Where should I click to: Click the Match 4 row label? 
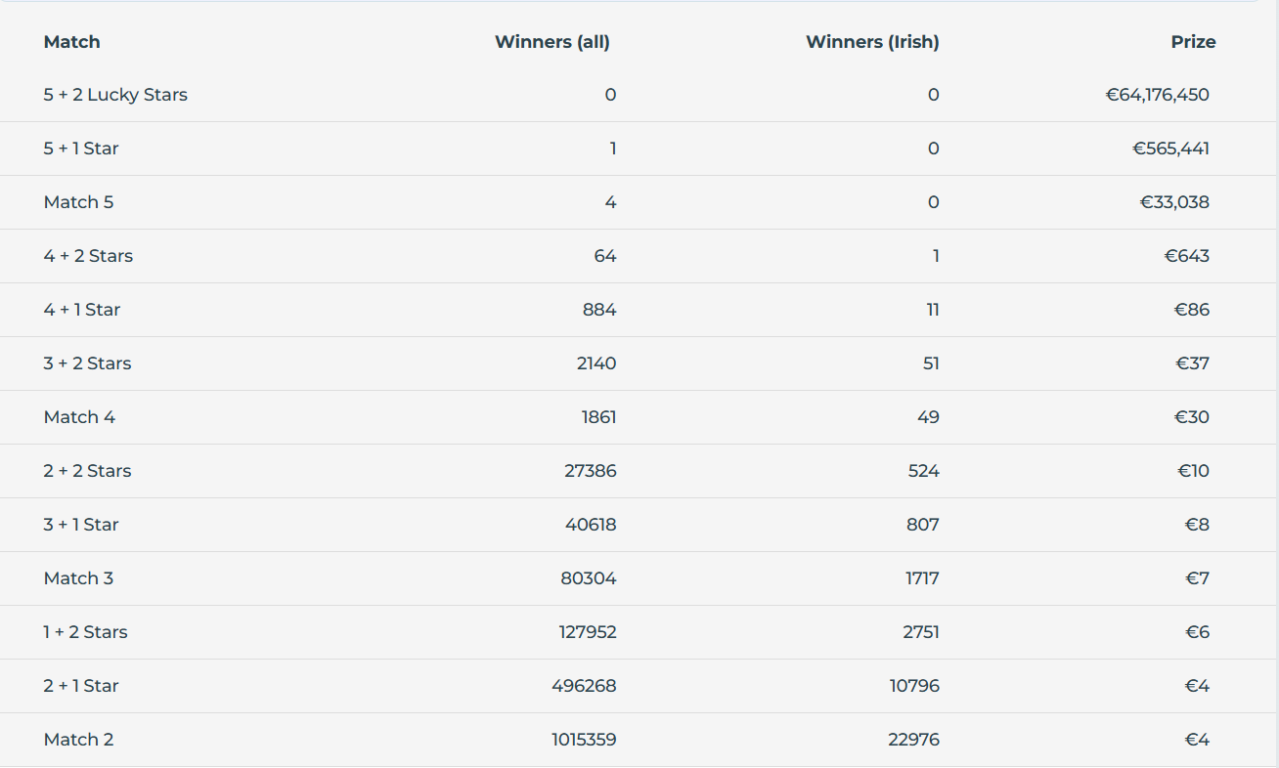click(x=79, y=417)
